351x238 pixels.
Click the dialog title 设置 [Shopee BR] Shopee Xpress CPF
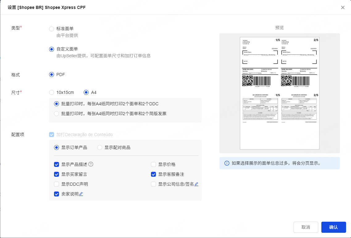(47, 7)
